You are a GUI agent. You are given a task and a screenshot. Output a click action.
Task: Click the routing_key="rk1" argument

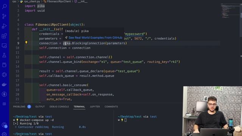click(163, 62)
